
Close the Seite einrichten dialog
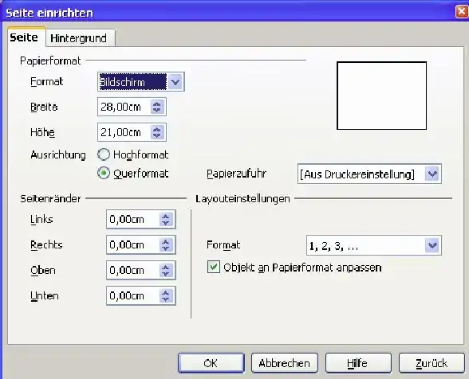click(x=462, y=12)
